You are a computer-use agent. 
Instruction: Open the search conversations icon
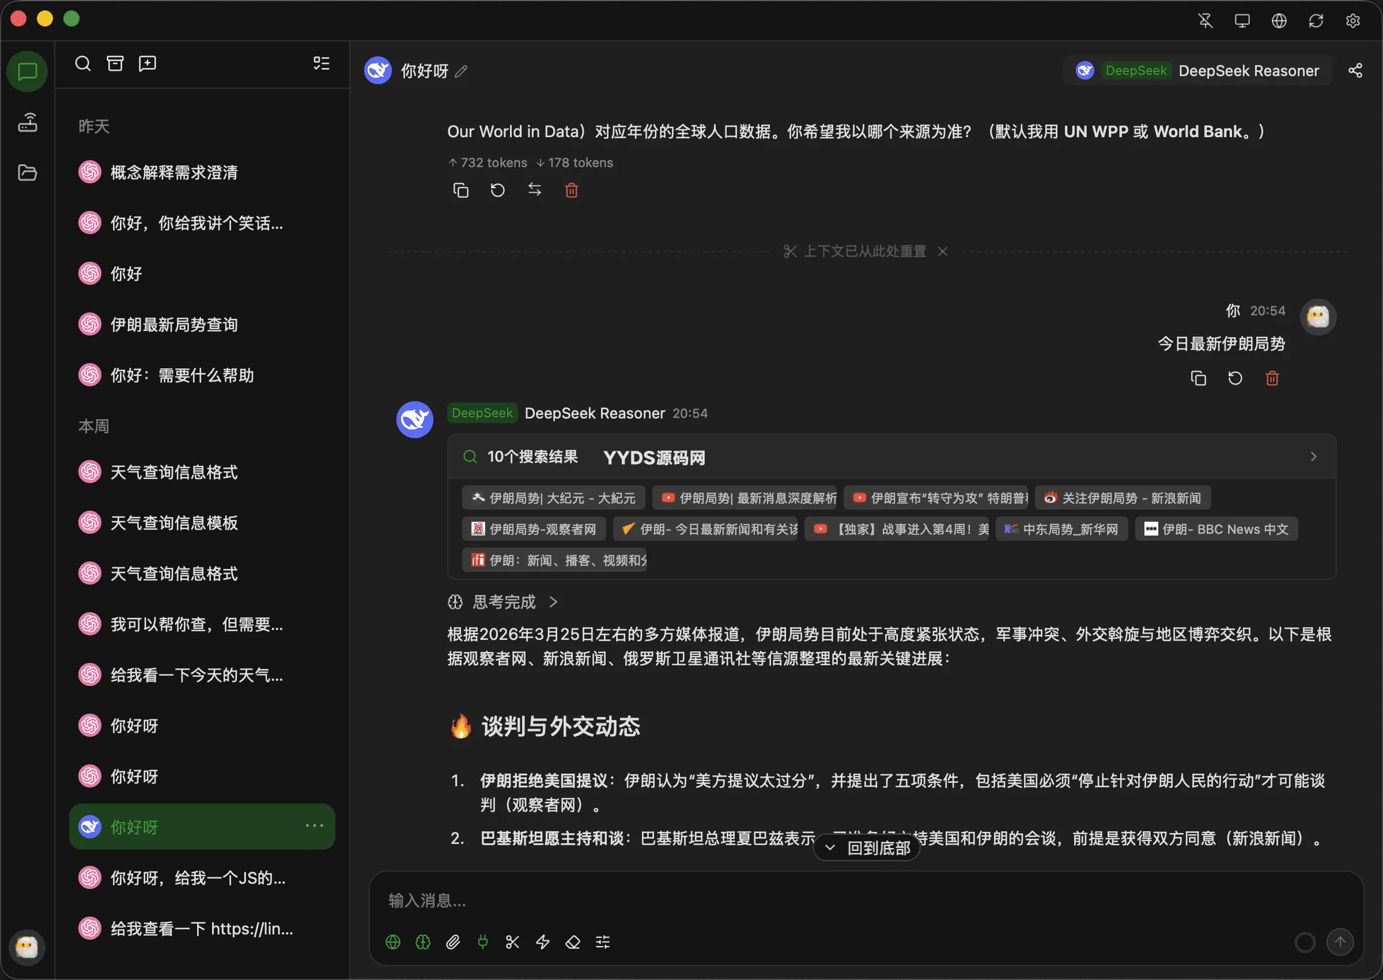click(82, 63)
